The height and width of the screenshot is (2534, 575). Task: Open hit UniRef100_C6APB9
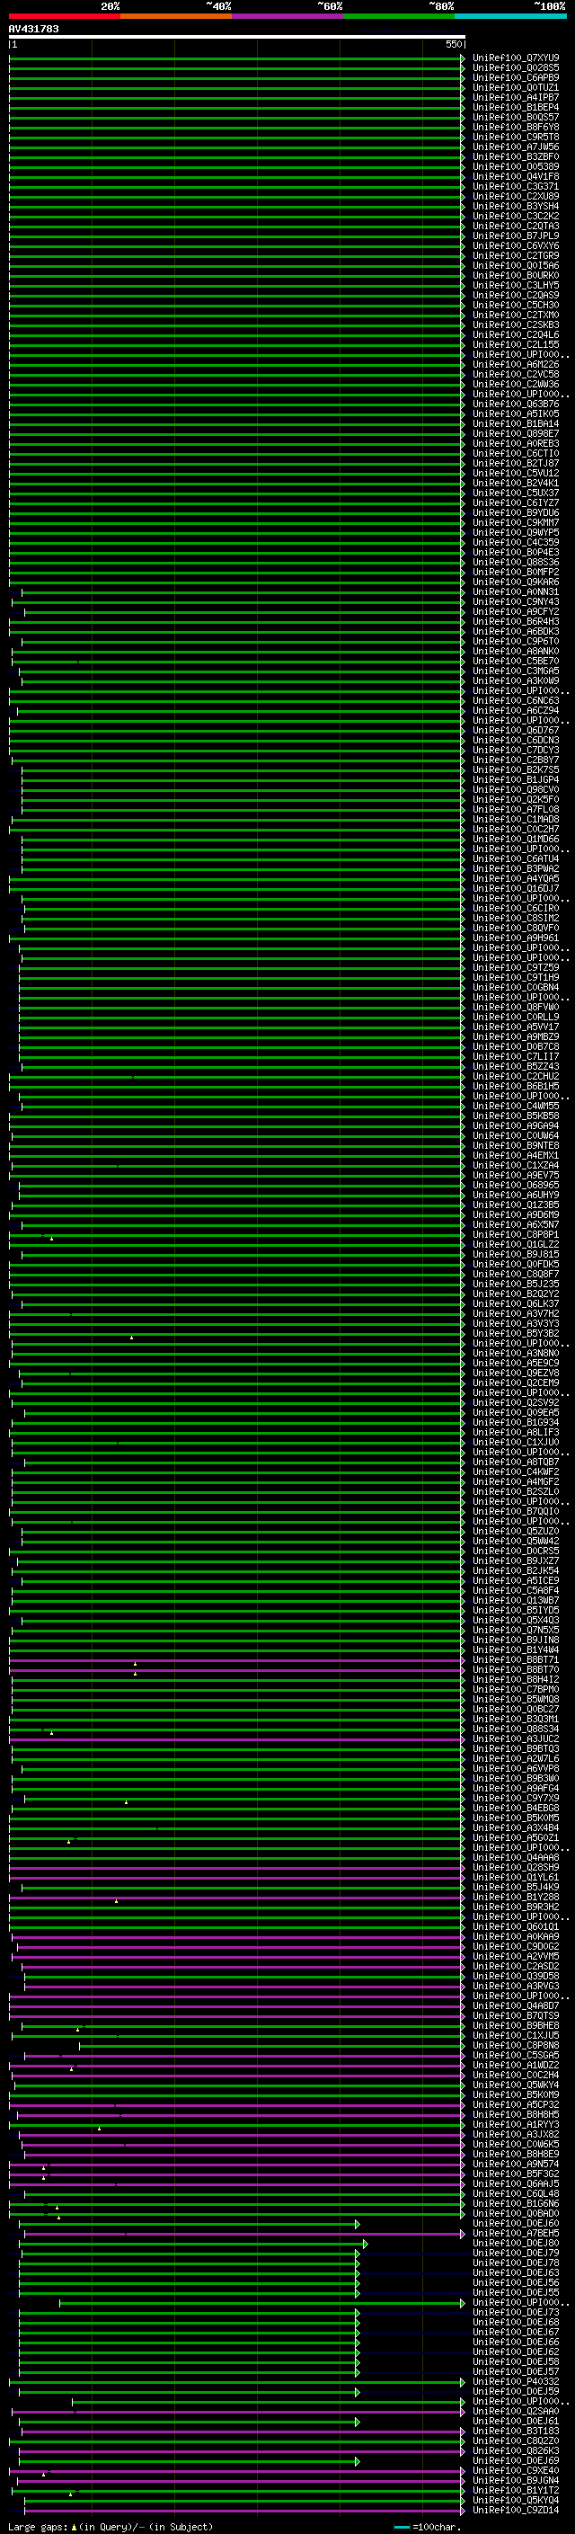[x=516, y=77]
